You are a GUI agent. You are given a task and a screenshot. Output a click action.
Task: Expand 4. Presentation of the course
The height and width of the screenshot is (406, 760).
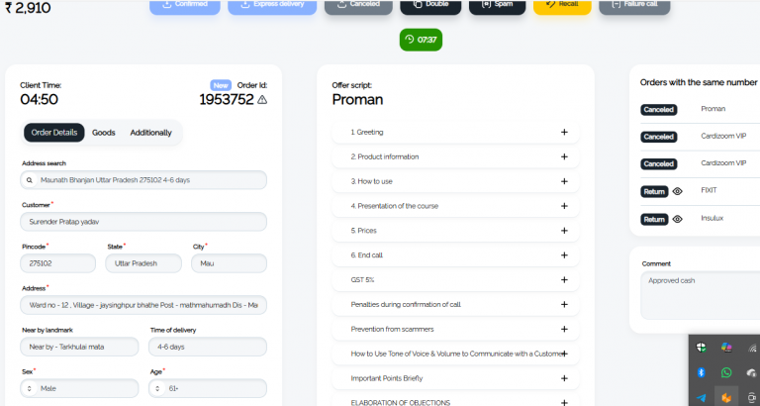[455, 206]
